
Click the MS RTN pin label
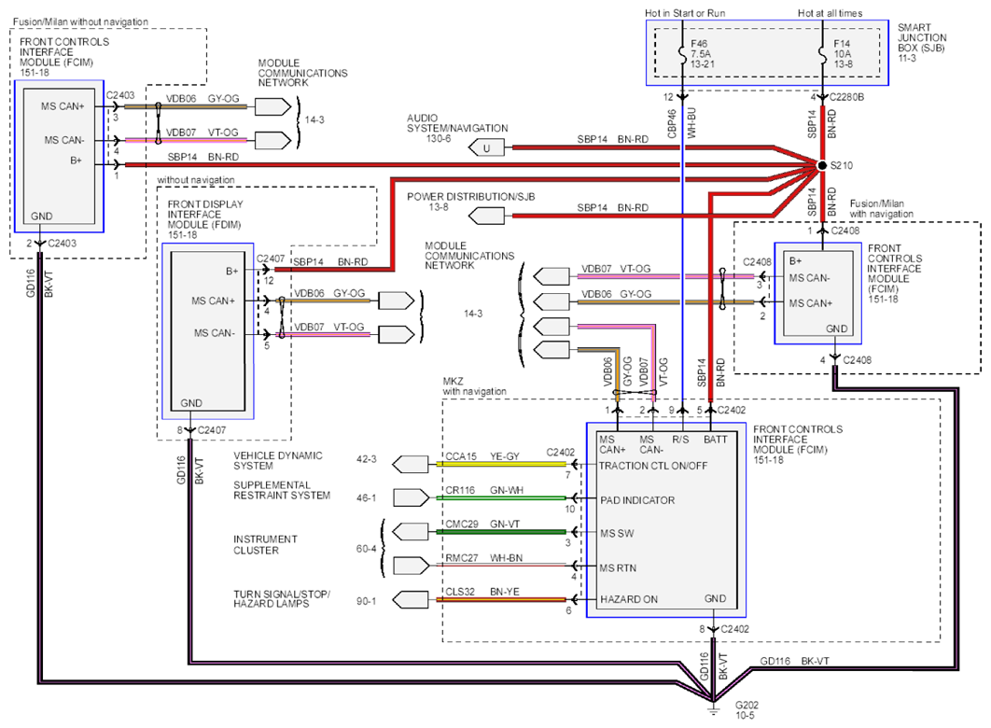618,568
